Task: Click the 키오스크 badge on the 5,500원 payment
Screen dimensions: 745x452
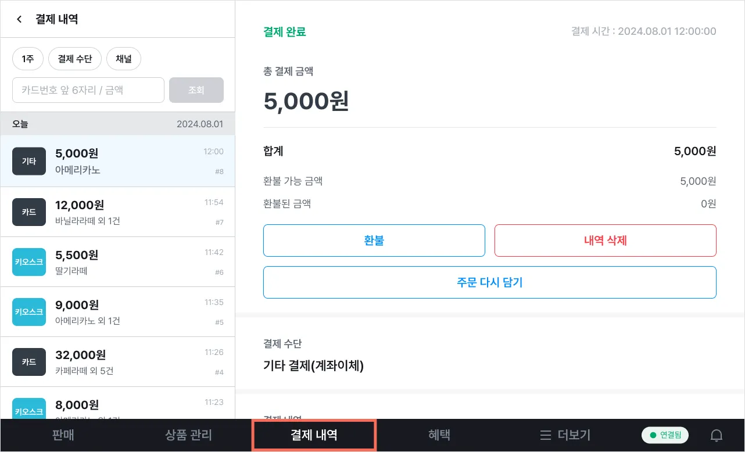Action: [x=29, y=262]
